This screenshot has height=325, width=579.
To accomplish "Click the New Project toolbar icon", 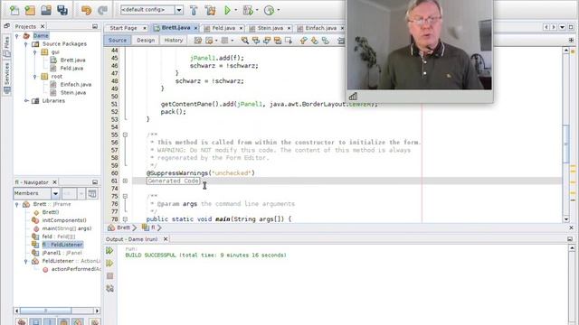I will pyautogui.click(x=30, y=10).
